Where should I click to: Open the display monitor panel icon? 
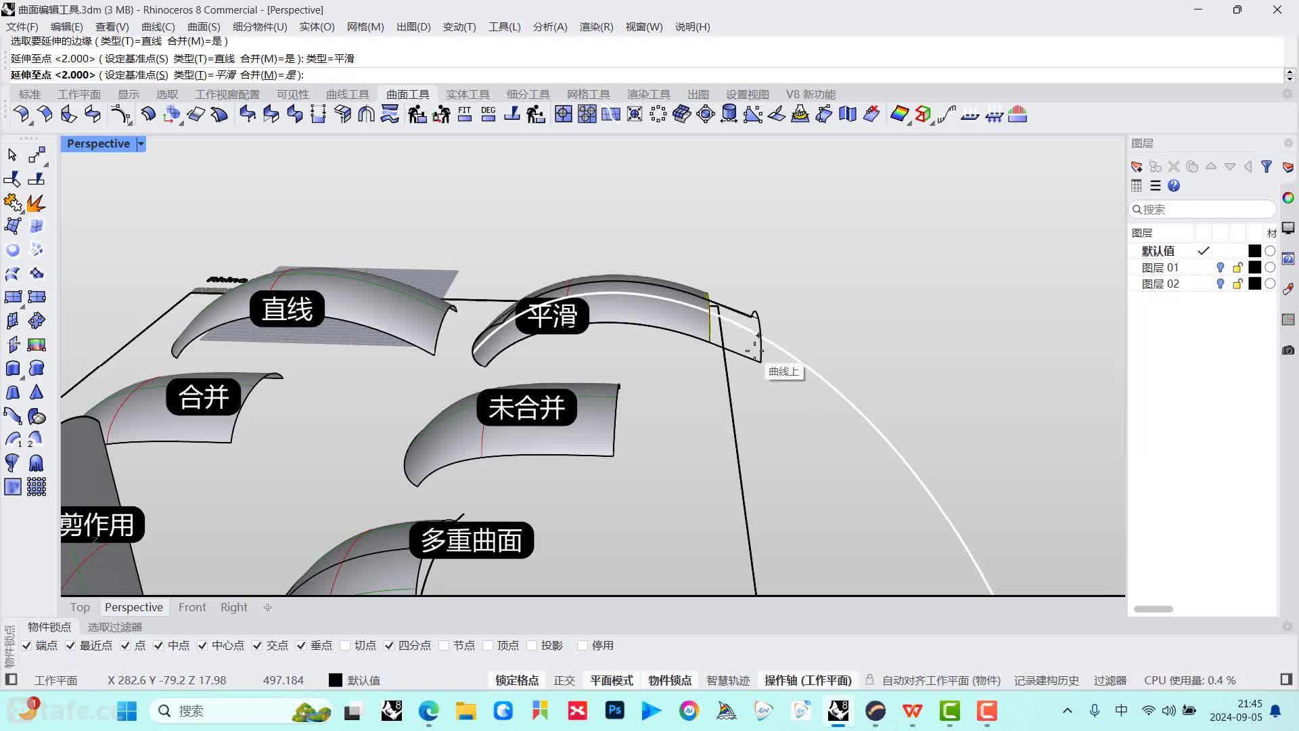pos(1288,228)
